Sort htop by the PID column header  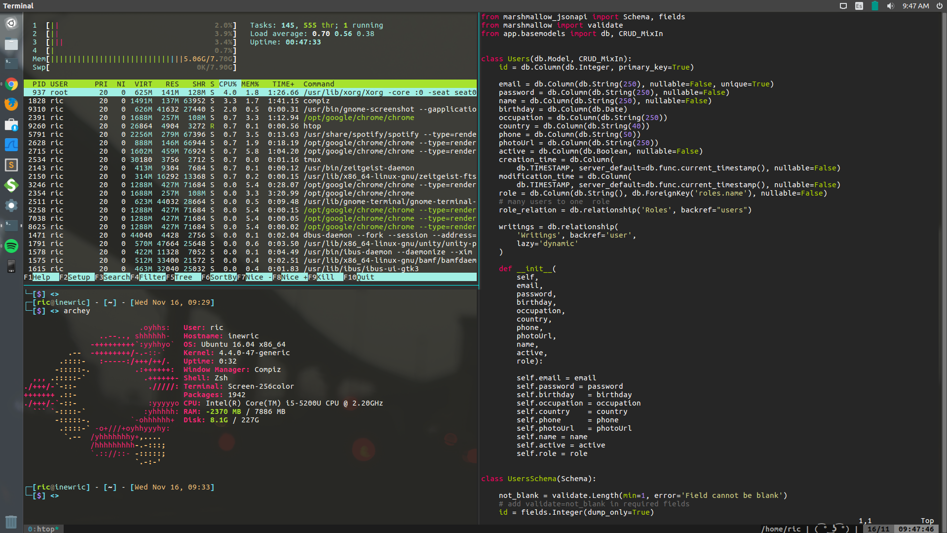point(39,84)
